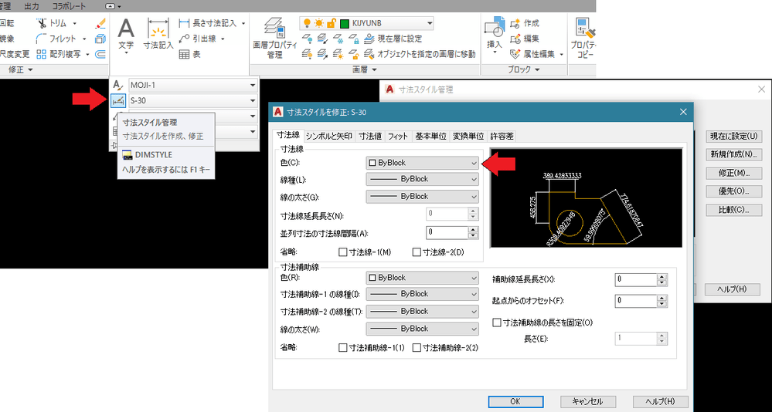Click Set as current layer (現在層に設定)

pyautogui.click(x=394, y=39)
